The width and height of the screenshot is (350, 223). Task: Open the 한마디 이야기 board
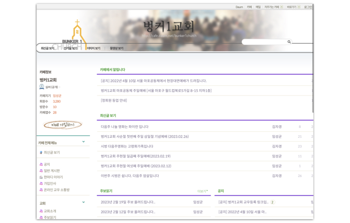[x=53, y=177]
